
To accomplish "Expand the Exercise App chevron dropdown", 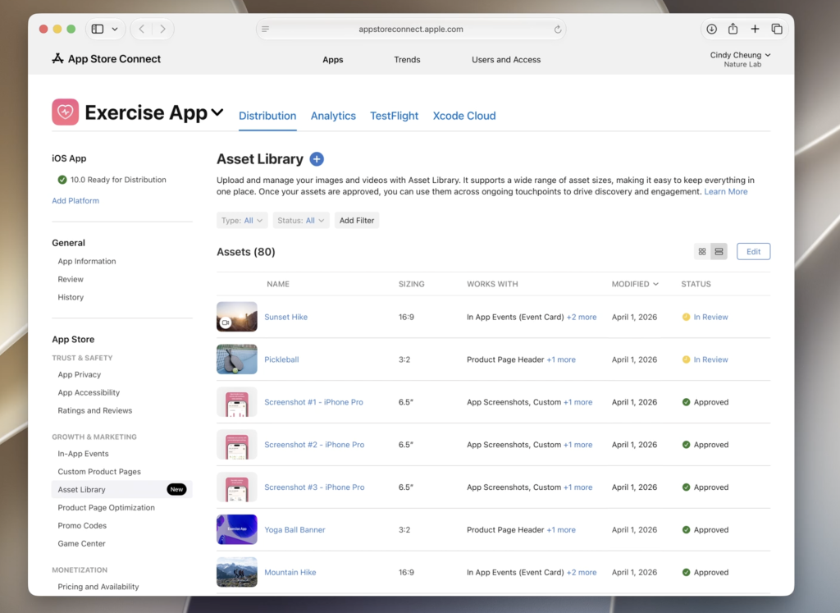I will pos(217,112).
